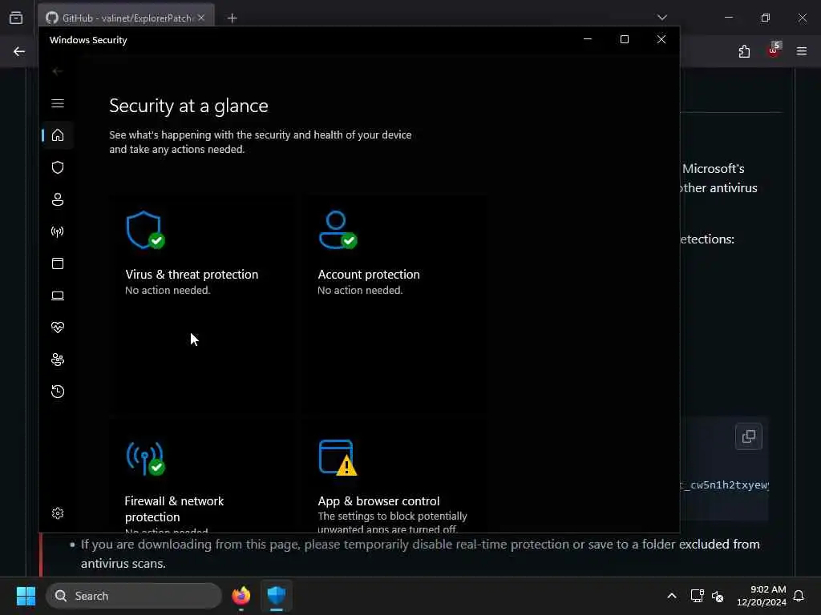Close the GitHub ExplorerPatcher browser tab
The width and height of the screenshot is (821, 615).
click(201, 18)
